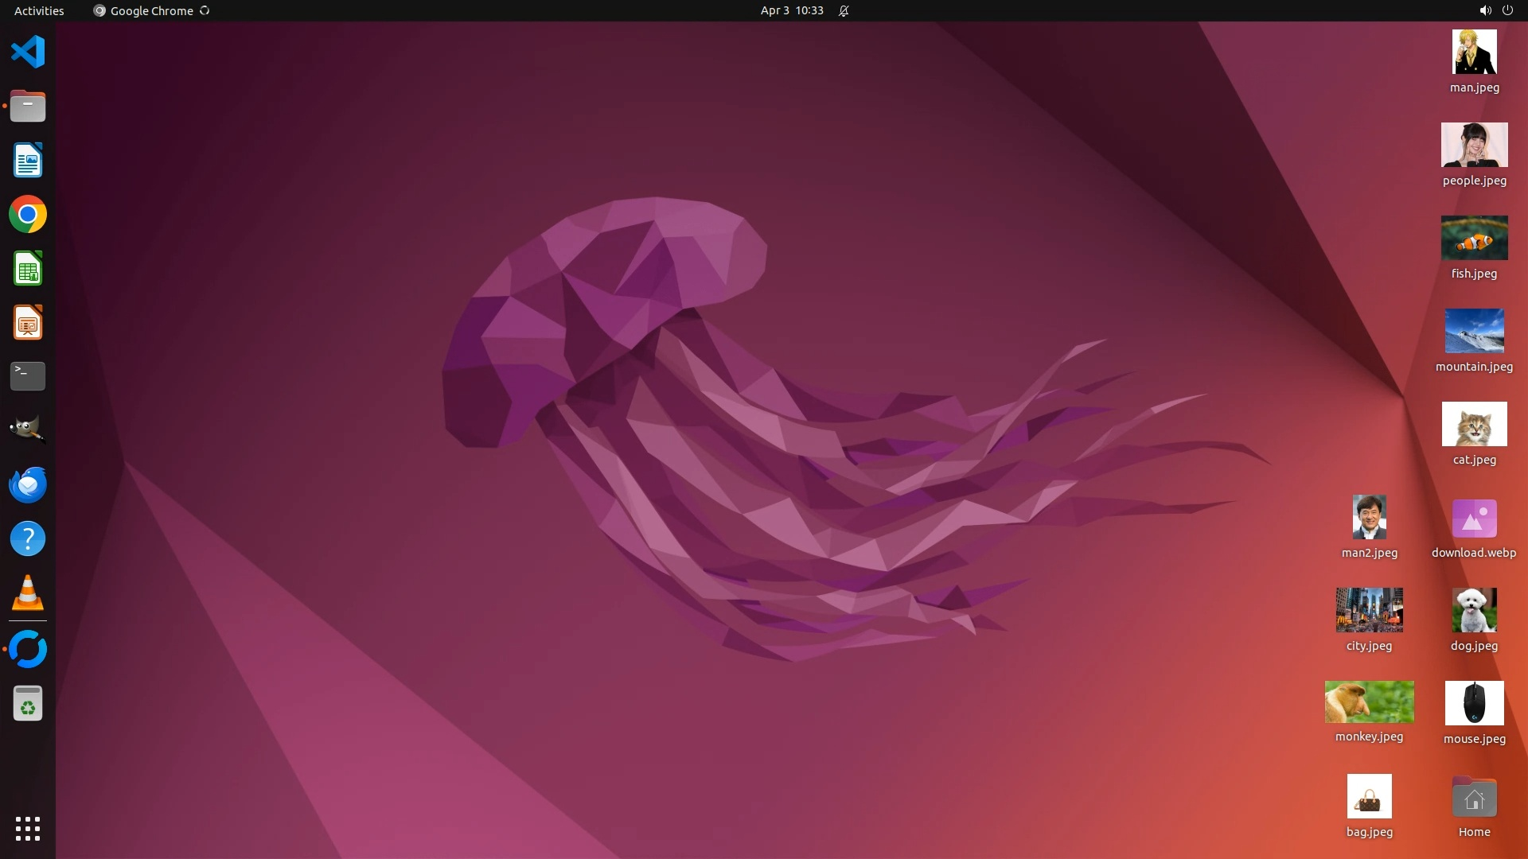Select the cat.jpeg desktop thumbnail
1528x859 pixels.
1474,424
